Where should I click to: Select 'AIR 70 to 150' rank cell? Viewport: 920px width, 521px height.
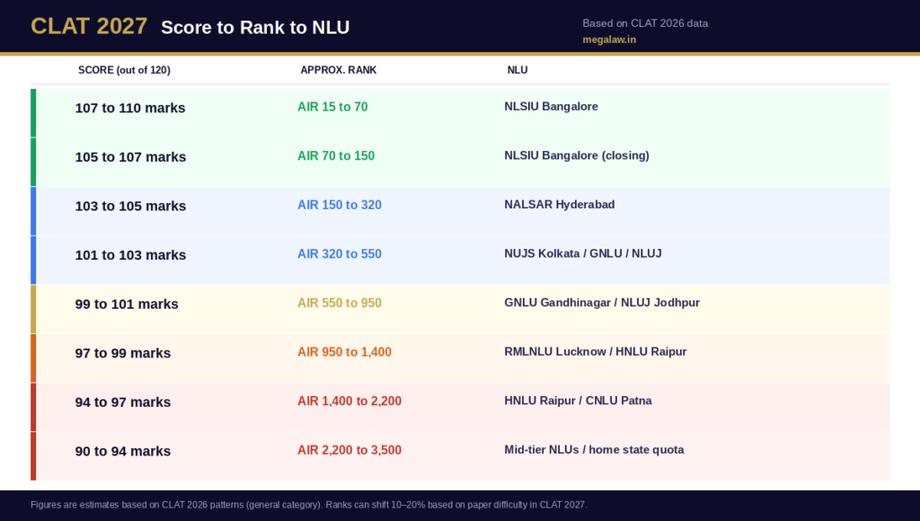click(x=336, y=156)
